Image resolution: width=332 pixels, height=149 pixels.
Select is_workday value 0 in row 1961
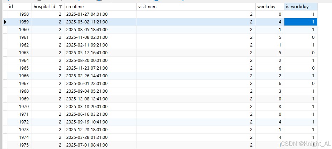(x=301, y=37)
